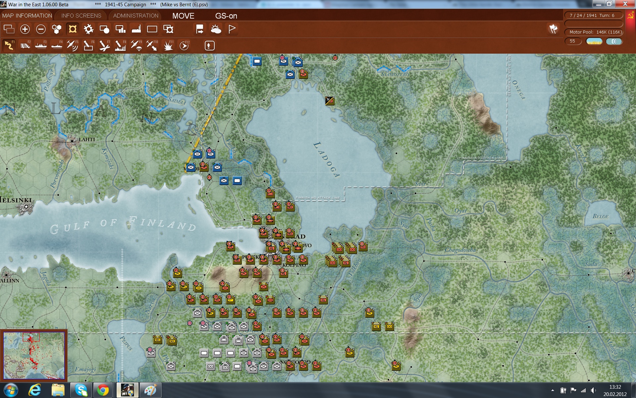Open Skype from the taskbar
The width and height of the screenshot is (636, 398).
pos(81,390)
